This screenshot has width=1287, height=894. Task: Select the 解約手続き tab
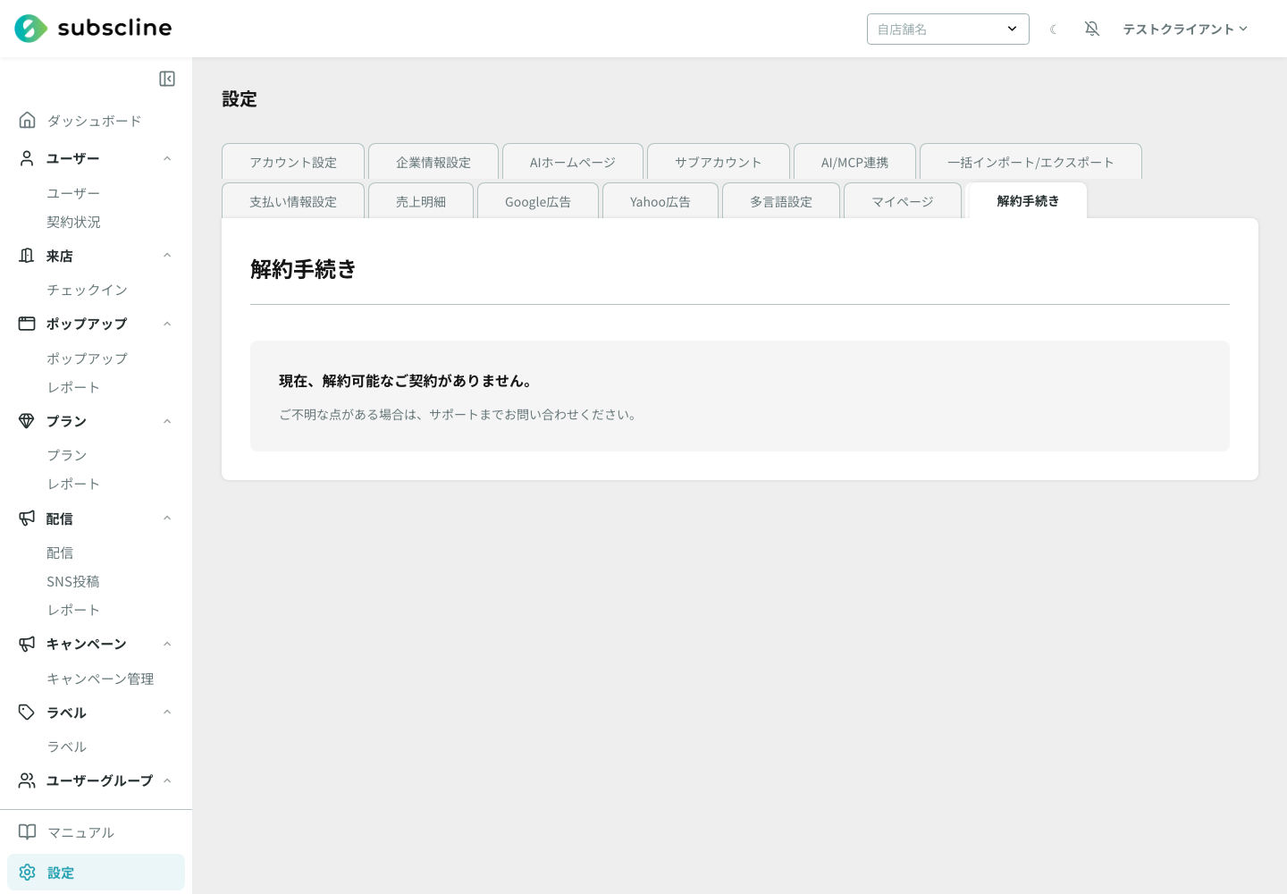(x=1028, y=200)
